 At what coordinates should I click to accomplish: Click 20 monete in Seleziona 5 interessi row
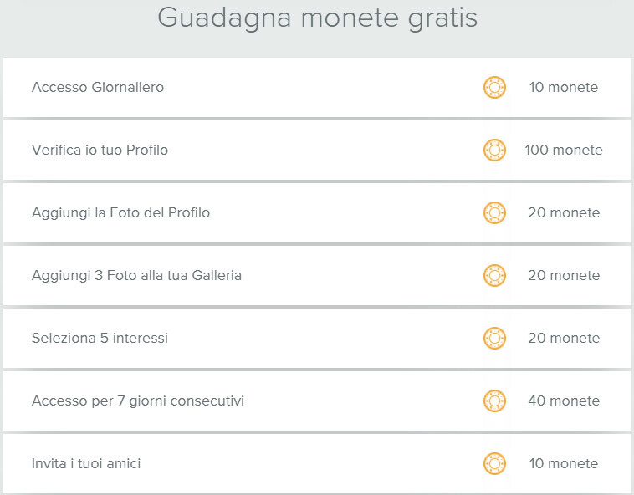tap(563, 338)
